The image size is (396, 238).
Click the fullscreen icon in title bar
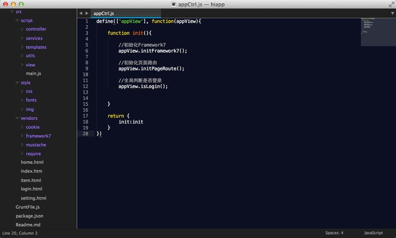pyautogui.click(x=391, y=5)
